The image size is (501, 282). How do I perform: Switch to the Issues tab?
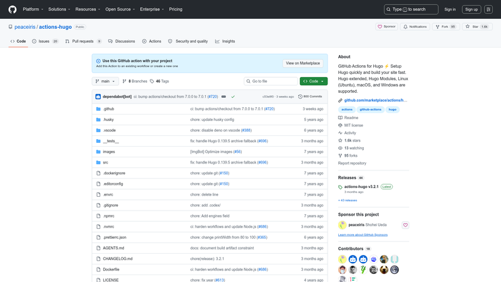click(45, 41)
